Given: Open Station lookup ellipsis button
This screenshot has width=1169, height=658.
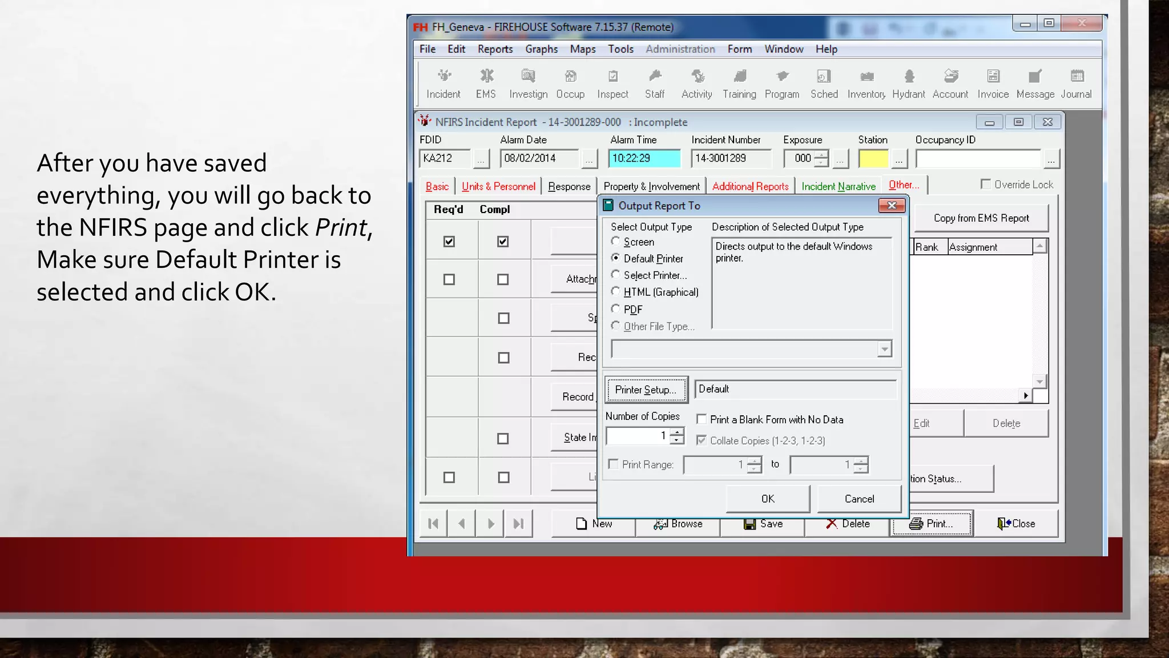Looking at the screenshot, I should (898, 159).
